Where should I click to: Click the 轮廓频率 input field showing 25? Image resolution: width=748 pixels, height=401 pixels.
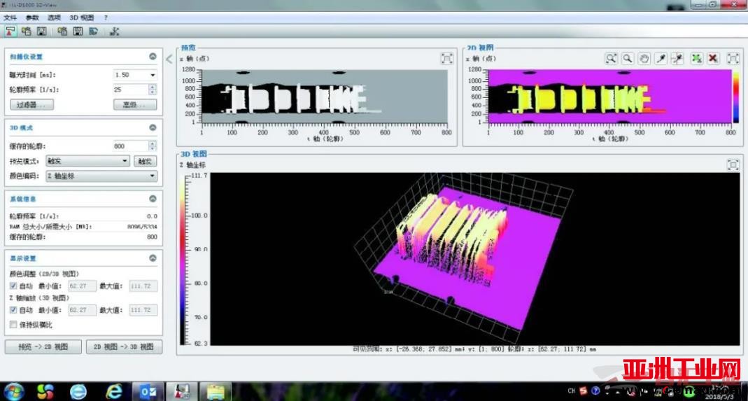point(131,90)
